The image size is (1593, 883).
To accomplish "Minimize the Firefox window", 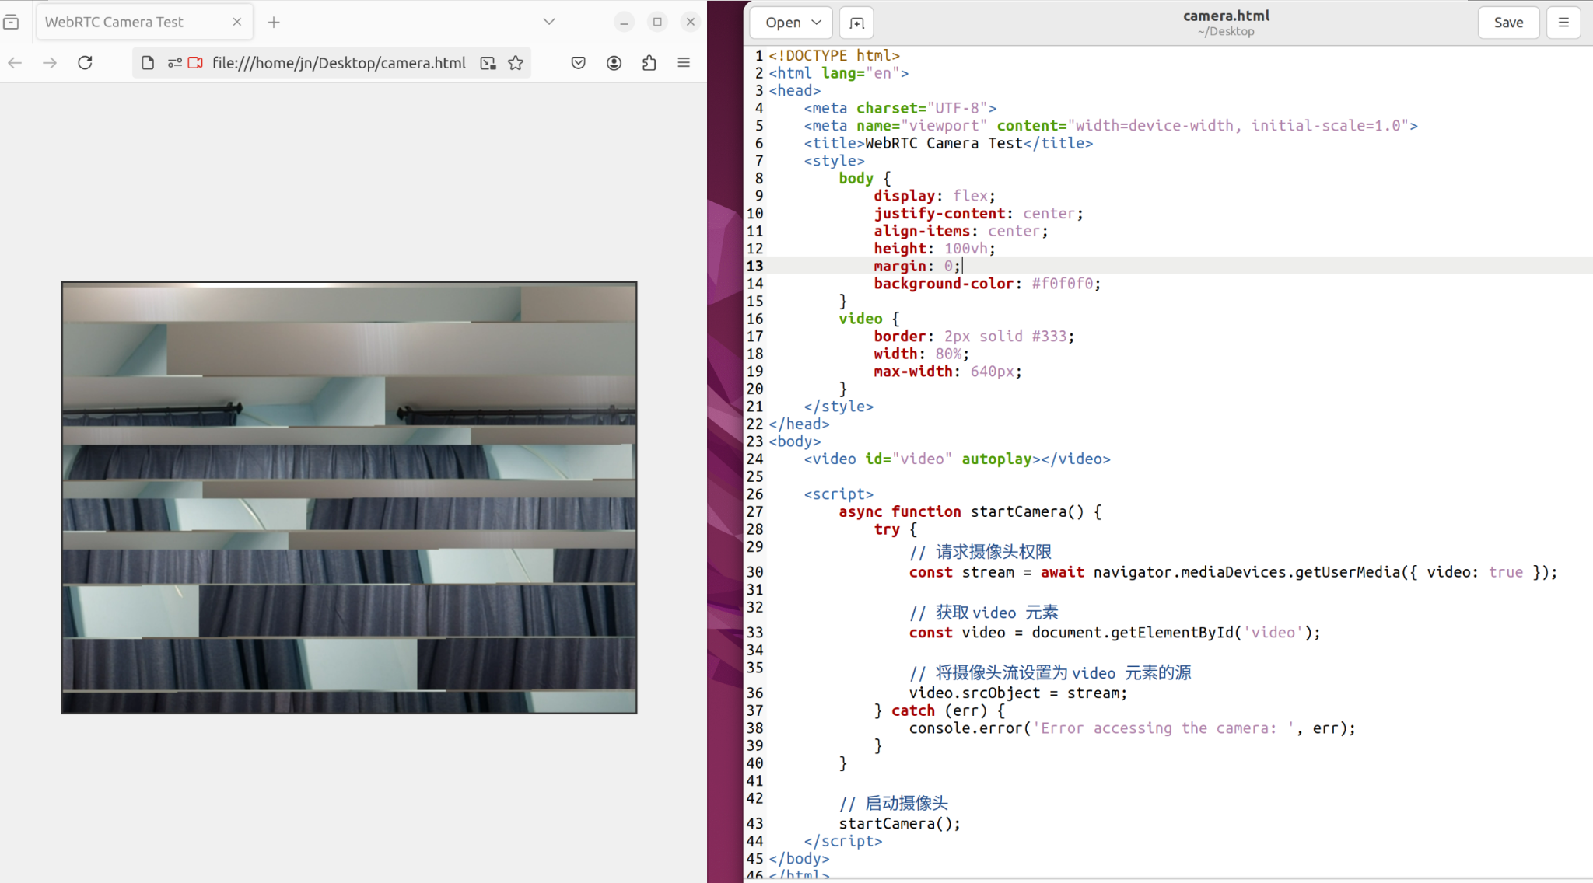I will 624,22.
